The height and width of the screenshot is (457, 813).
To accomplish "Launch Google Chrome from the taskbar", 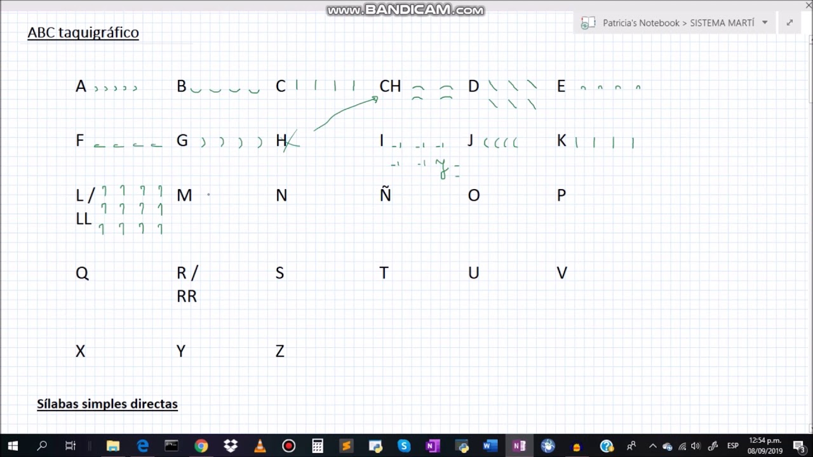I will [x=201, y=446].
